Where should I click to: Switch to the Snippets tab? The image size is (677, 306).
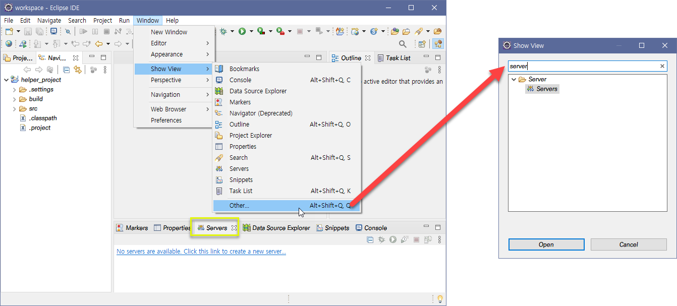[x=333, y=228]
